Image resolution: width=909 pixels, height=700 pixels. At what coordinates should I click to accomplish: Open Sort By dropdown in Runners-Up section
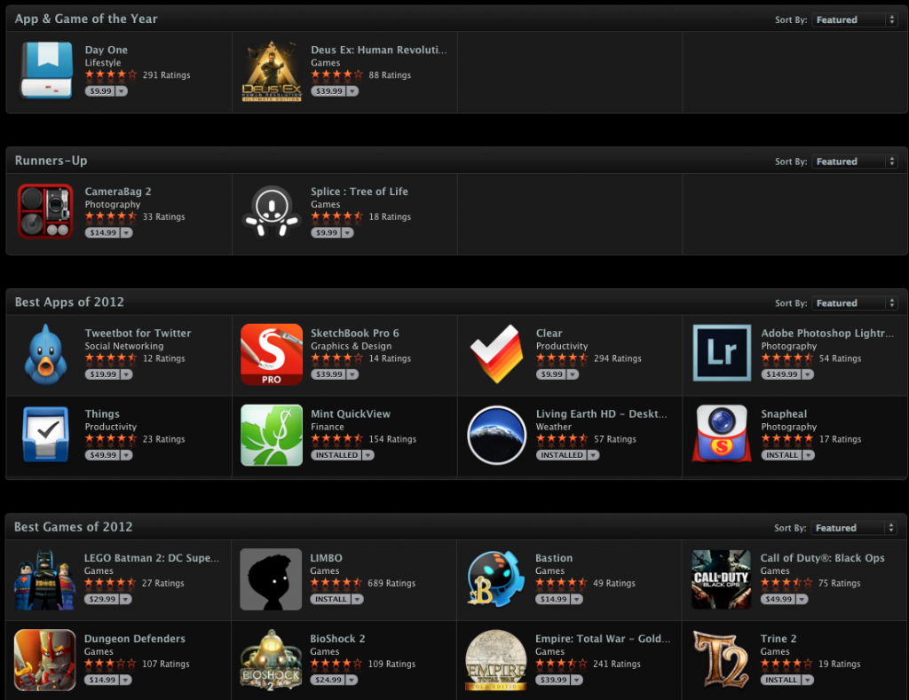[855, 161]
